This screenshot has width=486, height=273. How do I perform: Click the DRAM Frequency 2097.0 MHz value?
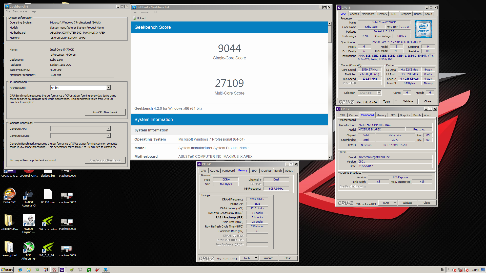pyautogui.click(x=257, y=199)
